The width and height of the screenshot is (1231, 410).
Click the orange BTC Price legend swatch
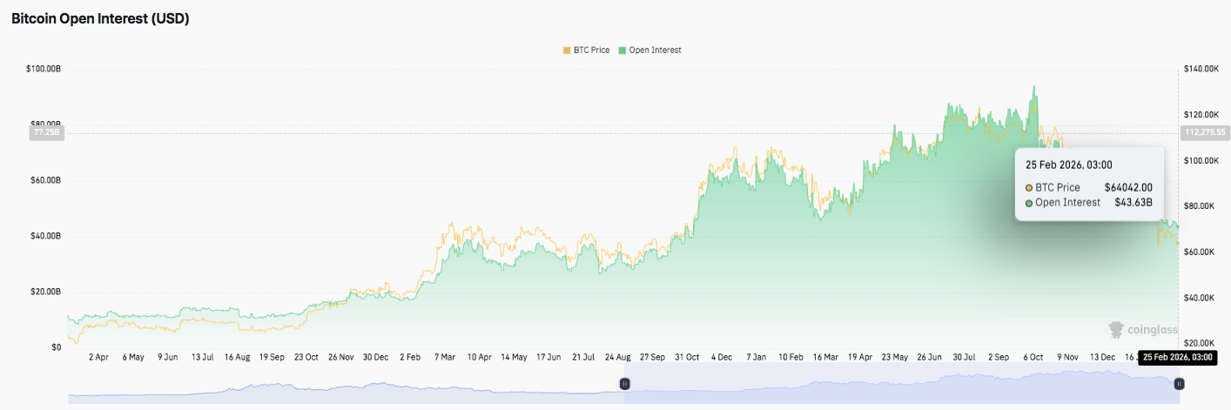click(x=567, y=50)
